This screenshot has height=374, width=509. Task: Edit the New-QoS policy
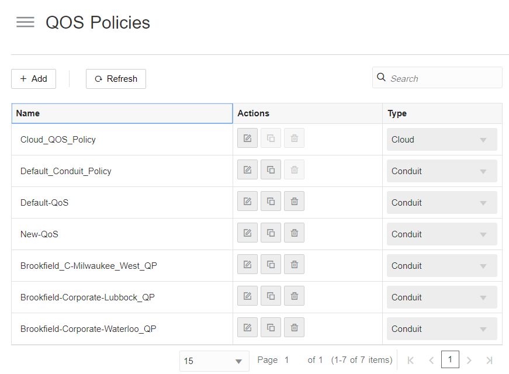point(247,233)
